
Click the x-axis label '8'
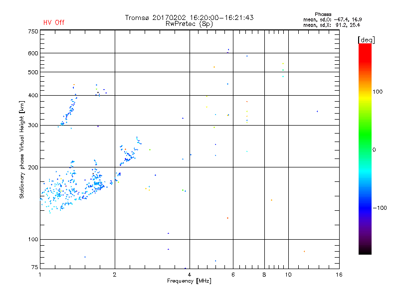click(x=264, y=275)
